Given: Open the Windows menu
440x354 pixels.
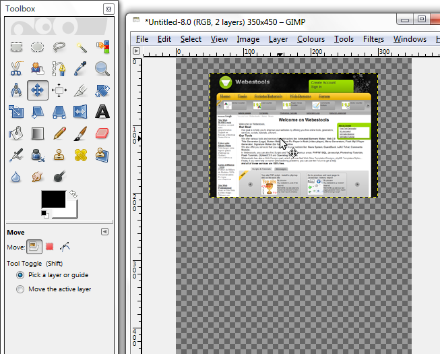Looking at the screenshot, I should pyautogui.click(x=410, y=39).
